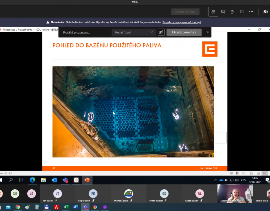Open File Explorer in shared taskbar
The height and width of the screenshot is (211, 270).
(x=43, y=180)
